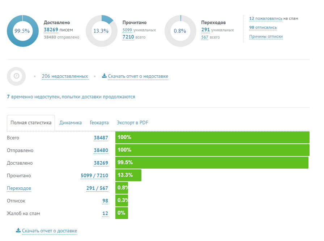Switch to the 'Динамика' tab

coord(71,122)
